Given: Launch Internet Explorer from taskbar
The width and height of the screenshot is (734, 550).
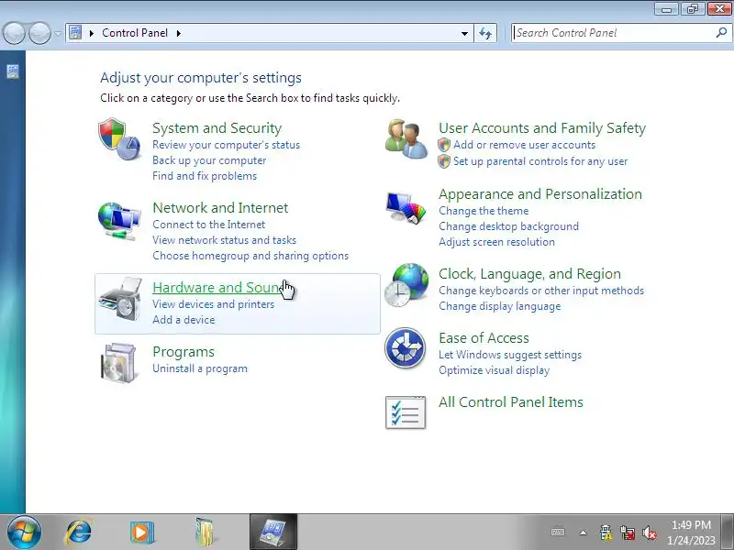Looking at the screenshot, I should pos(79,533).
